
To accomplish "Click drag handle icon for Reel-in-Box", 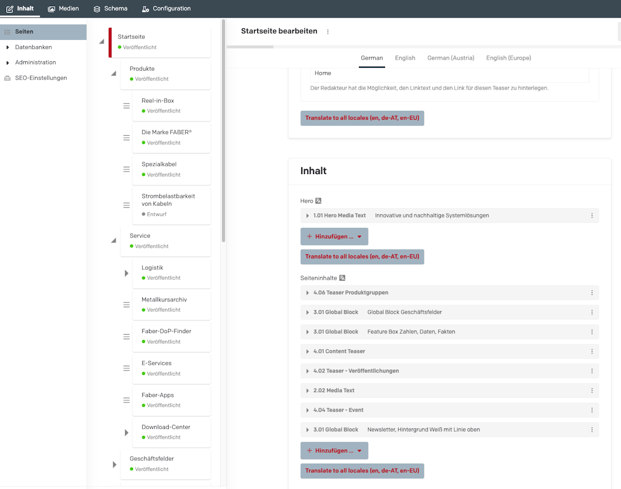I will click(x=126, y=106).
